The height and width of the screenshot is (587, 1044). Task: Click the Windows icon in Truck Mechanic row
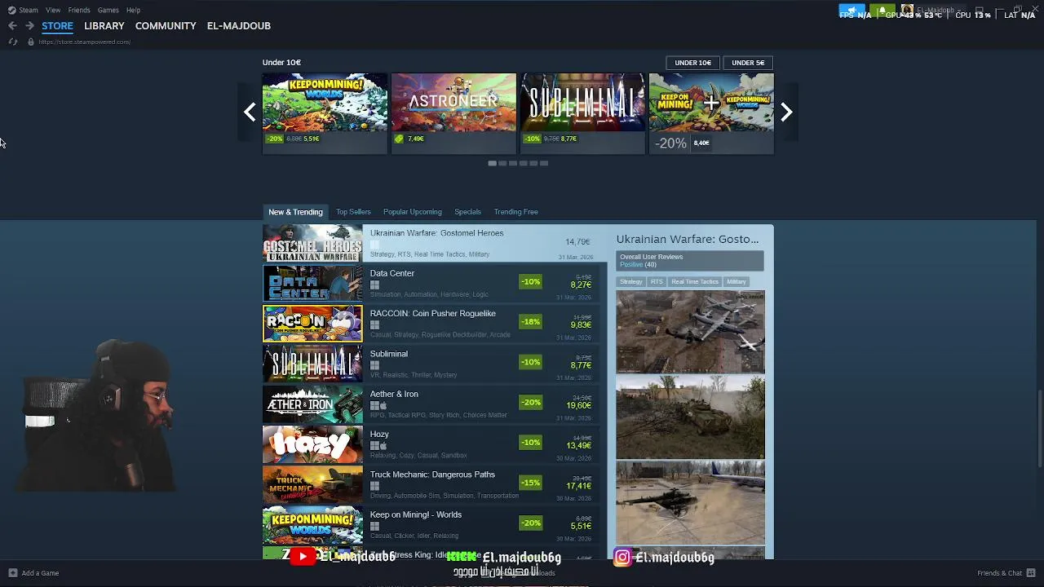click(374, 486)
